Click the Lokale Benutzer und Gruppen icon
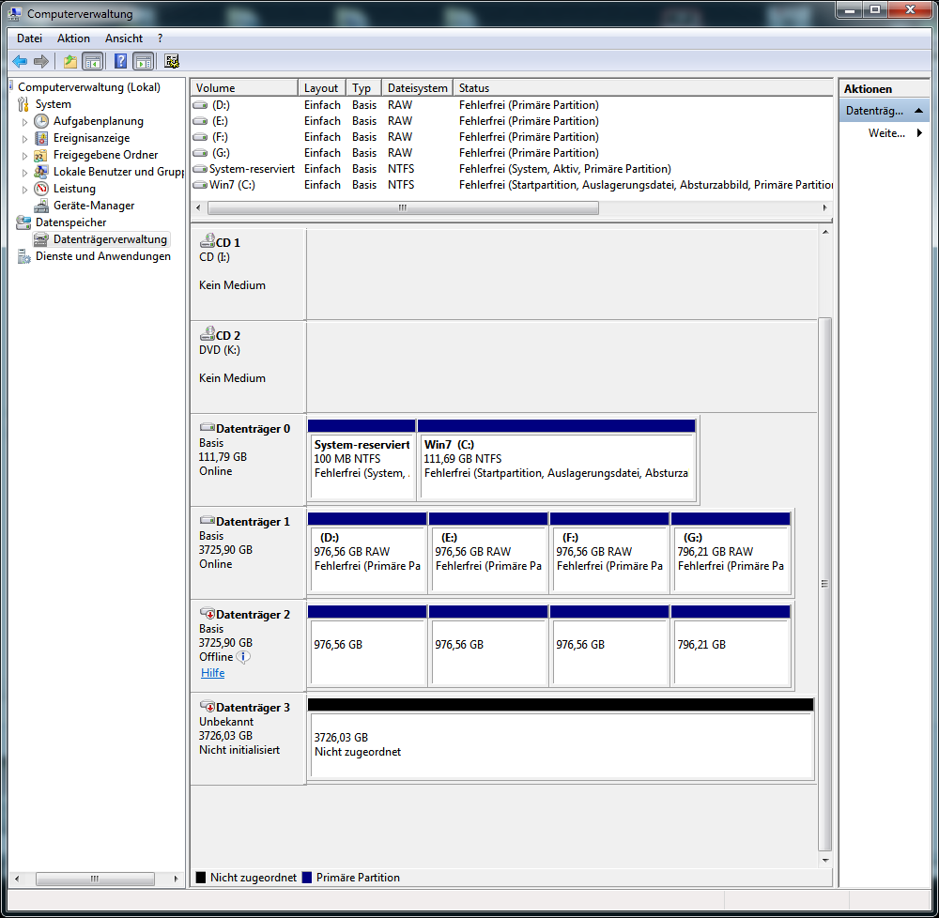 tap(41, 172)
